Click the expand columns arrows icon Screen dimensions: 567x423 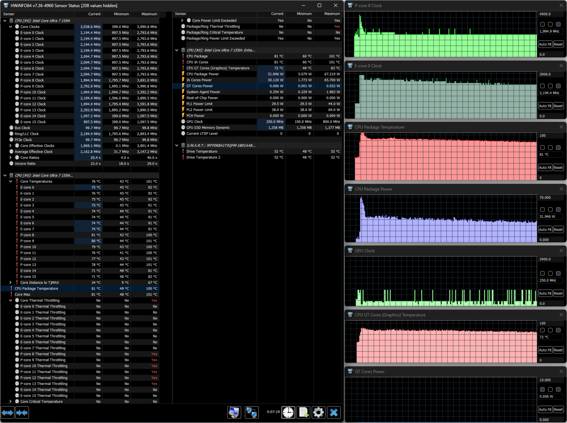(x=7, y=412)
